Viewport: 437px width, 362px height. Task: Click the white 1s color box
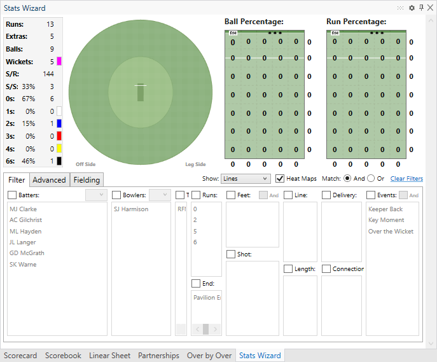click(59, 111)
